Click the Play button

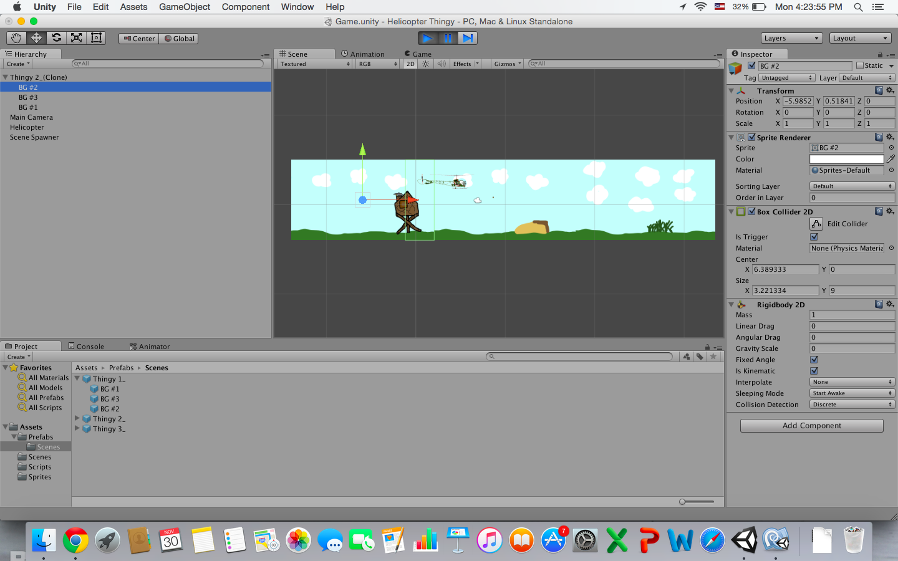point(428,38)
